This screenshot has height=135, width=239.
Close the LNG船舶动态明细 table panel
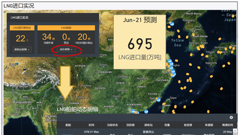click(231, 117)
